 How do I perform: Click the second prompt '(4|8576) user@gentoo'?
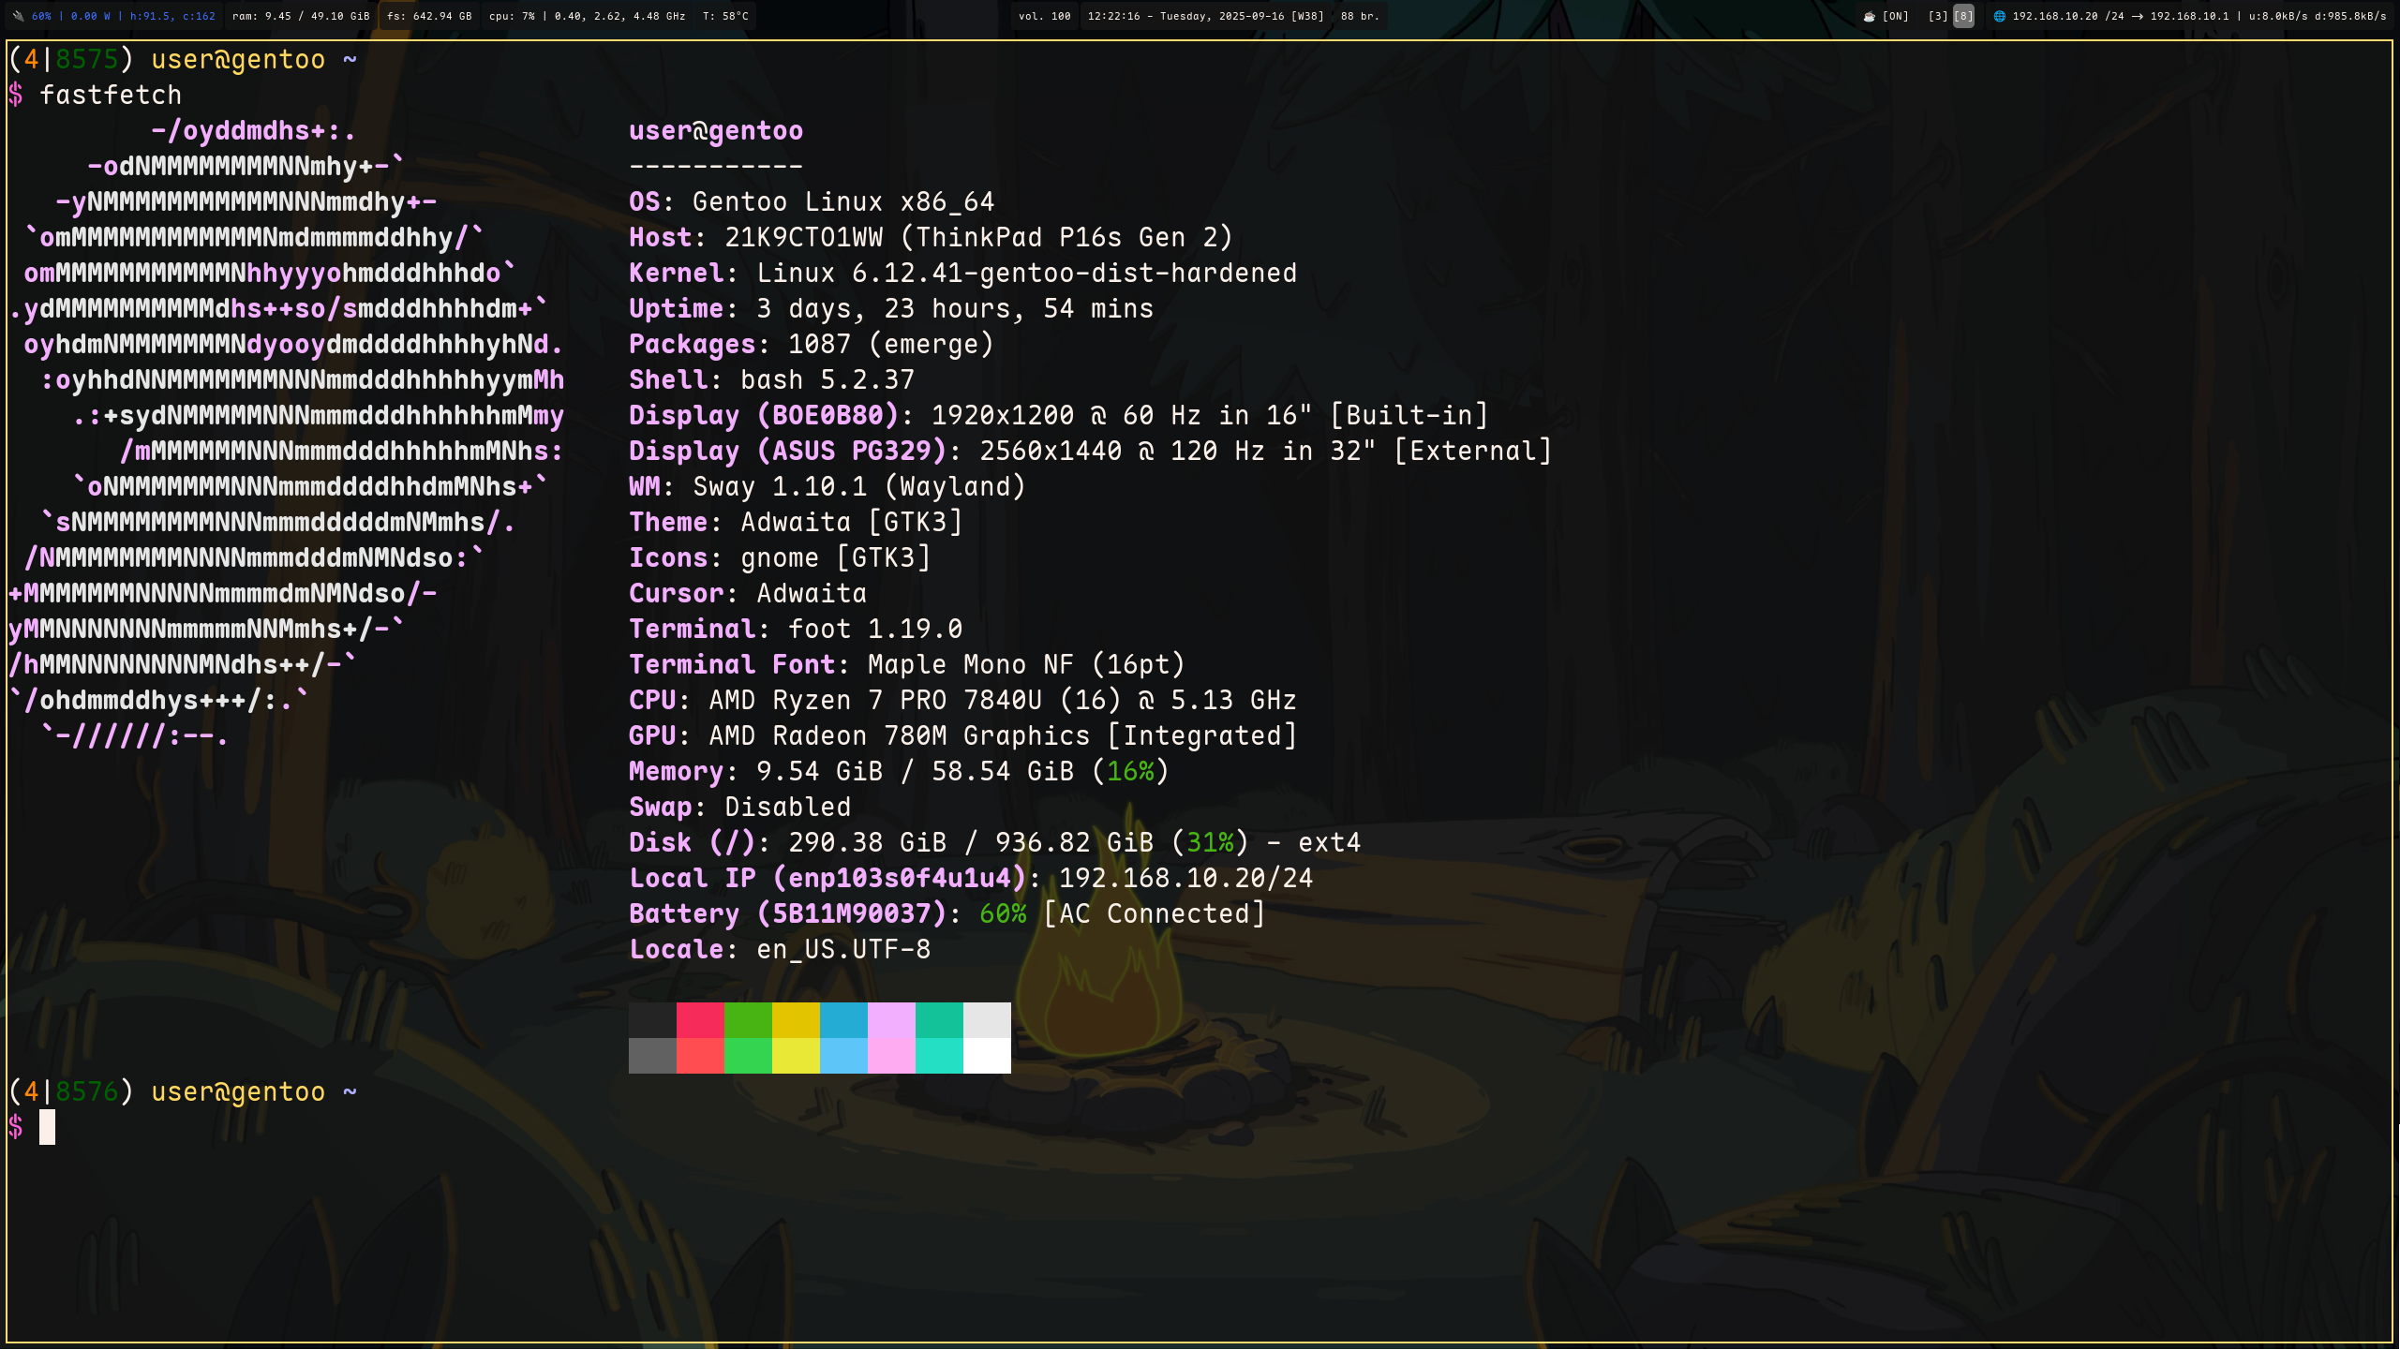click(167, 1091)
